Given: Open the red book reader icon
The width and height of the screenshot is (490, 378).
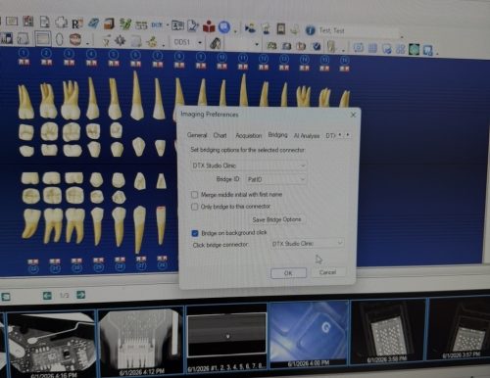Looking at the screenshot, I should coord(209,26).
